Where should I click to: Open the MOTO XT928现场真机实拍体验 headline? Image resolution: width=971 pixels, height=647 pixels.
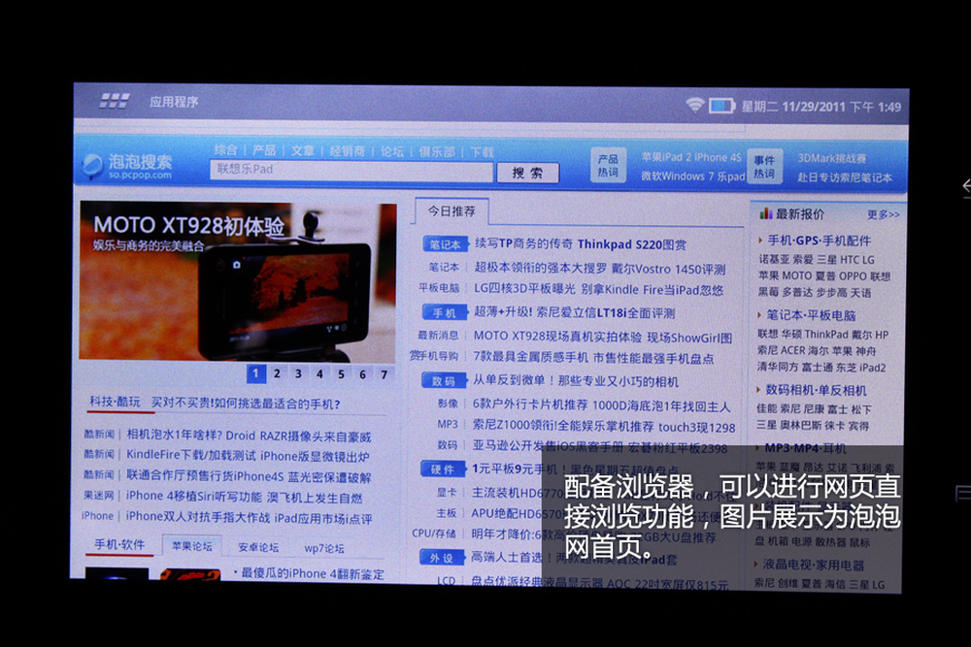point(558,337)
